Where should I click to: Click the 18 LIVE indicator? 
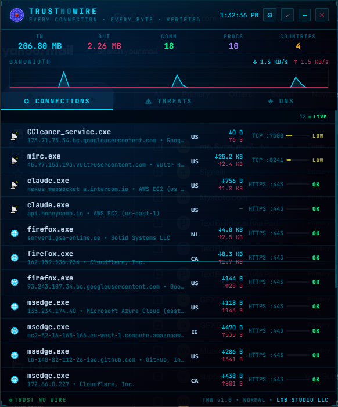point(313,117)
